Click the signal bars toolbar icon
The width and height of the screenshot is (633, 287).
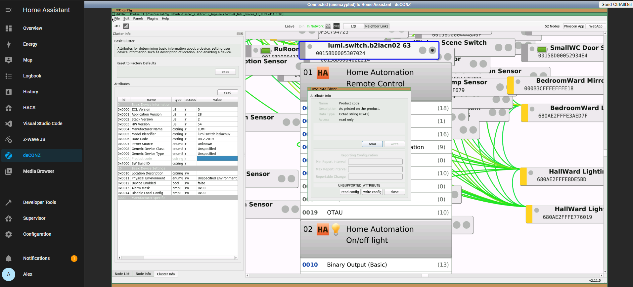(x=126, y=26)
